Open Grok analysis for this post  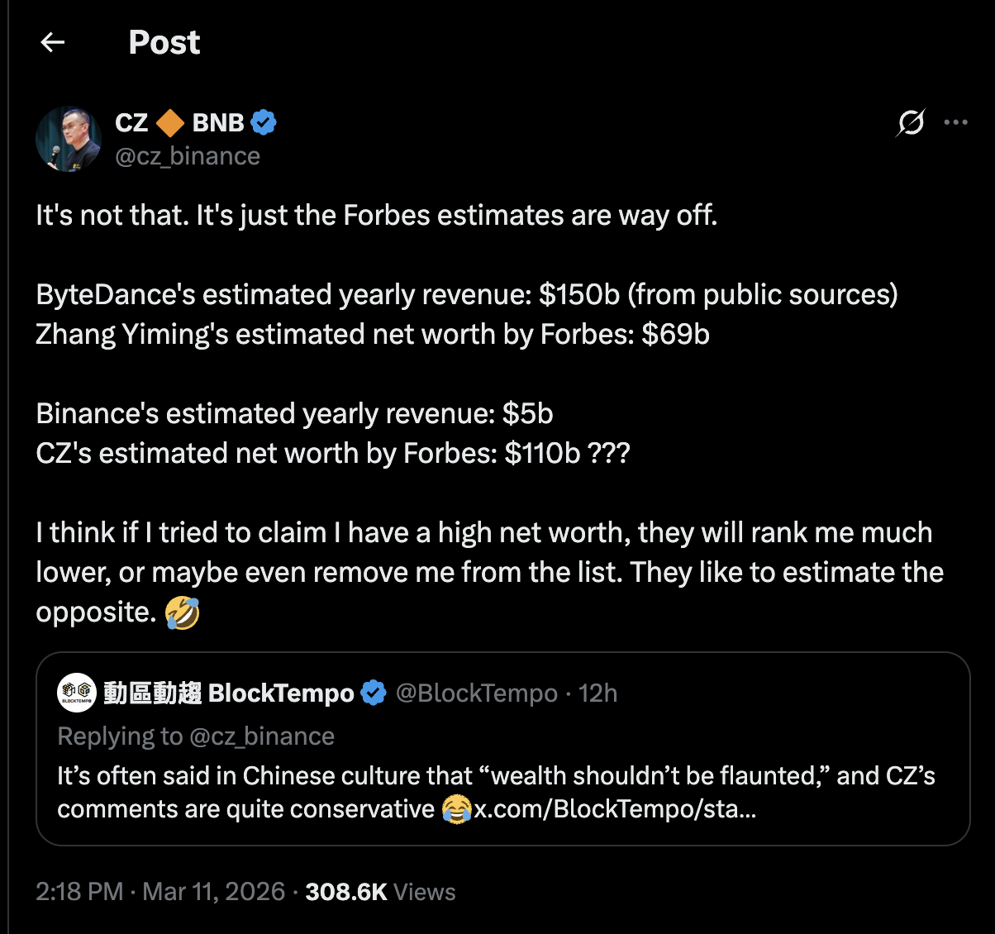pos(909,122)
